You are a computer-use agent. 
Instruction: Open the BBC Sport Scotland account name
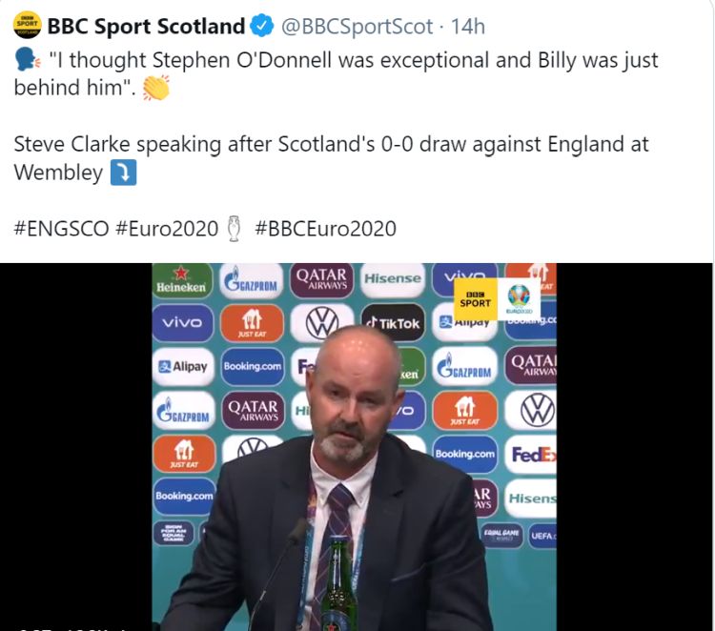pos(147,26)
